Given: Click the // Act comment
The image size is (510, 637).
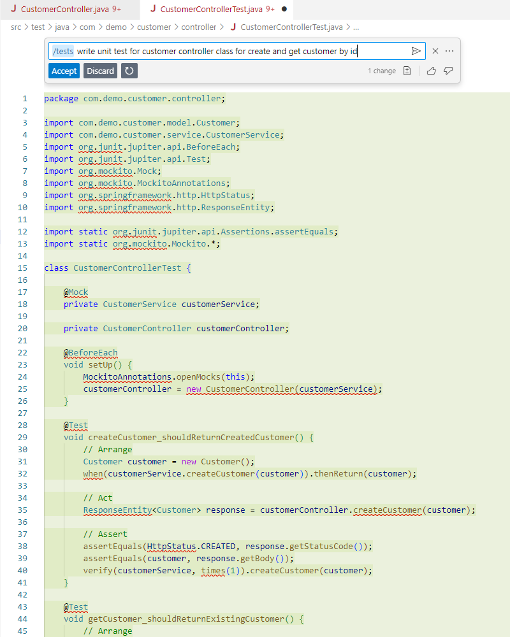Looking at the screenshot, I should [98, 498].
